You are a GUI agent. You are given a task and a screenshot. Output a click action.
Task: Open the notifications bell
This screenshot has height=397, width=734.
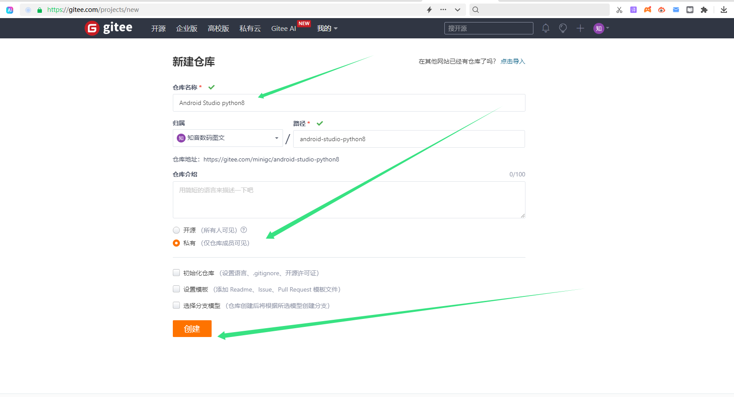(x=546, y=28)
